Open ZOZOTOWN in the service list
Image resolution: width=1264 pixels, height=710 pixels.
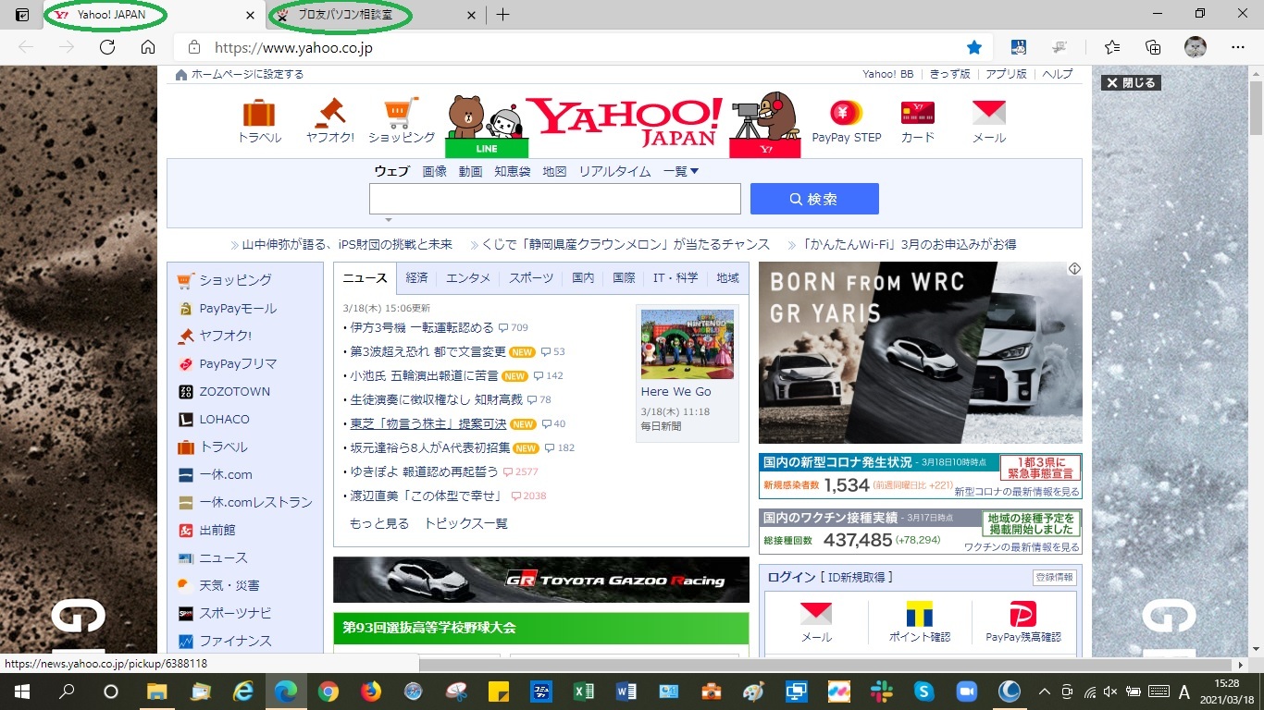click(235, 391)
